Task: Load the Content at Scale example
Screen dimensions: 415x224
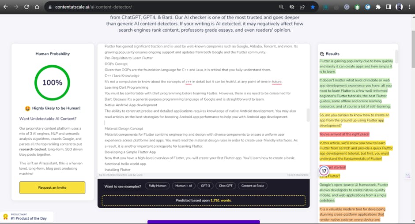Action: click(253, 186)
